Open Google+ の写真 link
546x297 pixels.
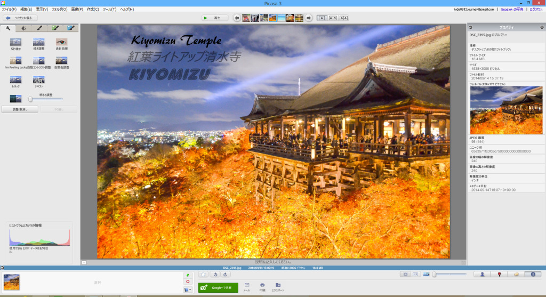coord(512,10)
